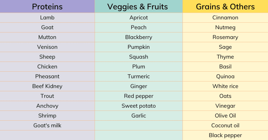268x140 pixels.
Task: Click the Sweet potato cell
Action: (x=139, y=106)
